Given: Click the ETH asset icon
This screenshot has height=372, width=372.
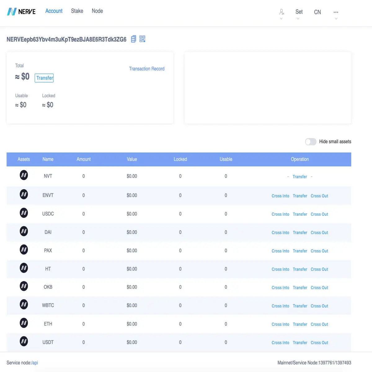Looking at the screenshot, I should point(24,323).
